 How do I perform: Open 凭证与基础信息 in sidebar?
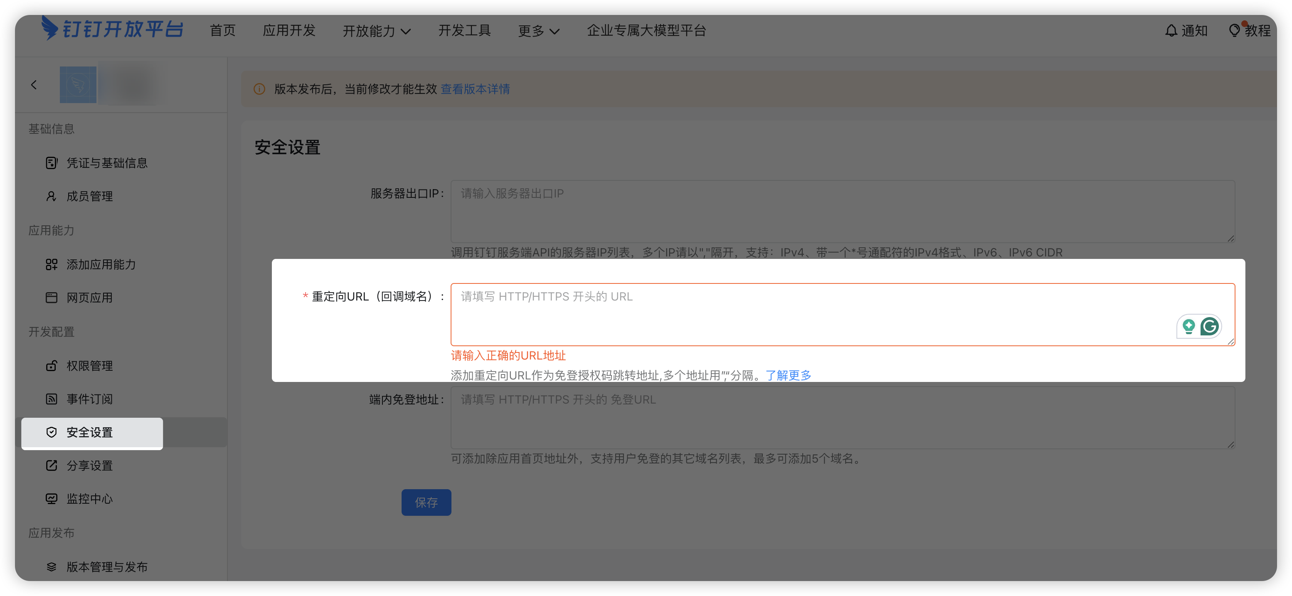click(x=106, y=163)
